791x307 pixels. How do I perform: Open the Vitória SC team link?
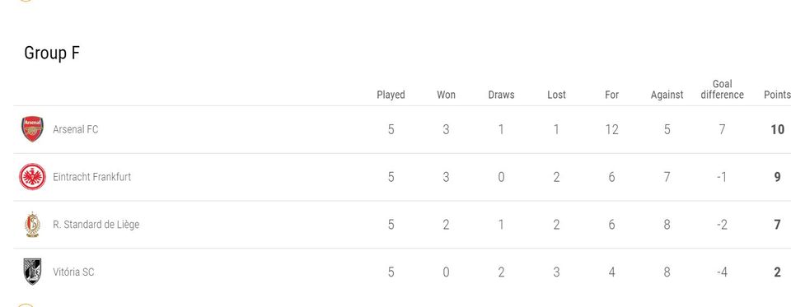(73, 272)
